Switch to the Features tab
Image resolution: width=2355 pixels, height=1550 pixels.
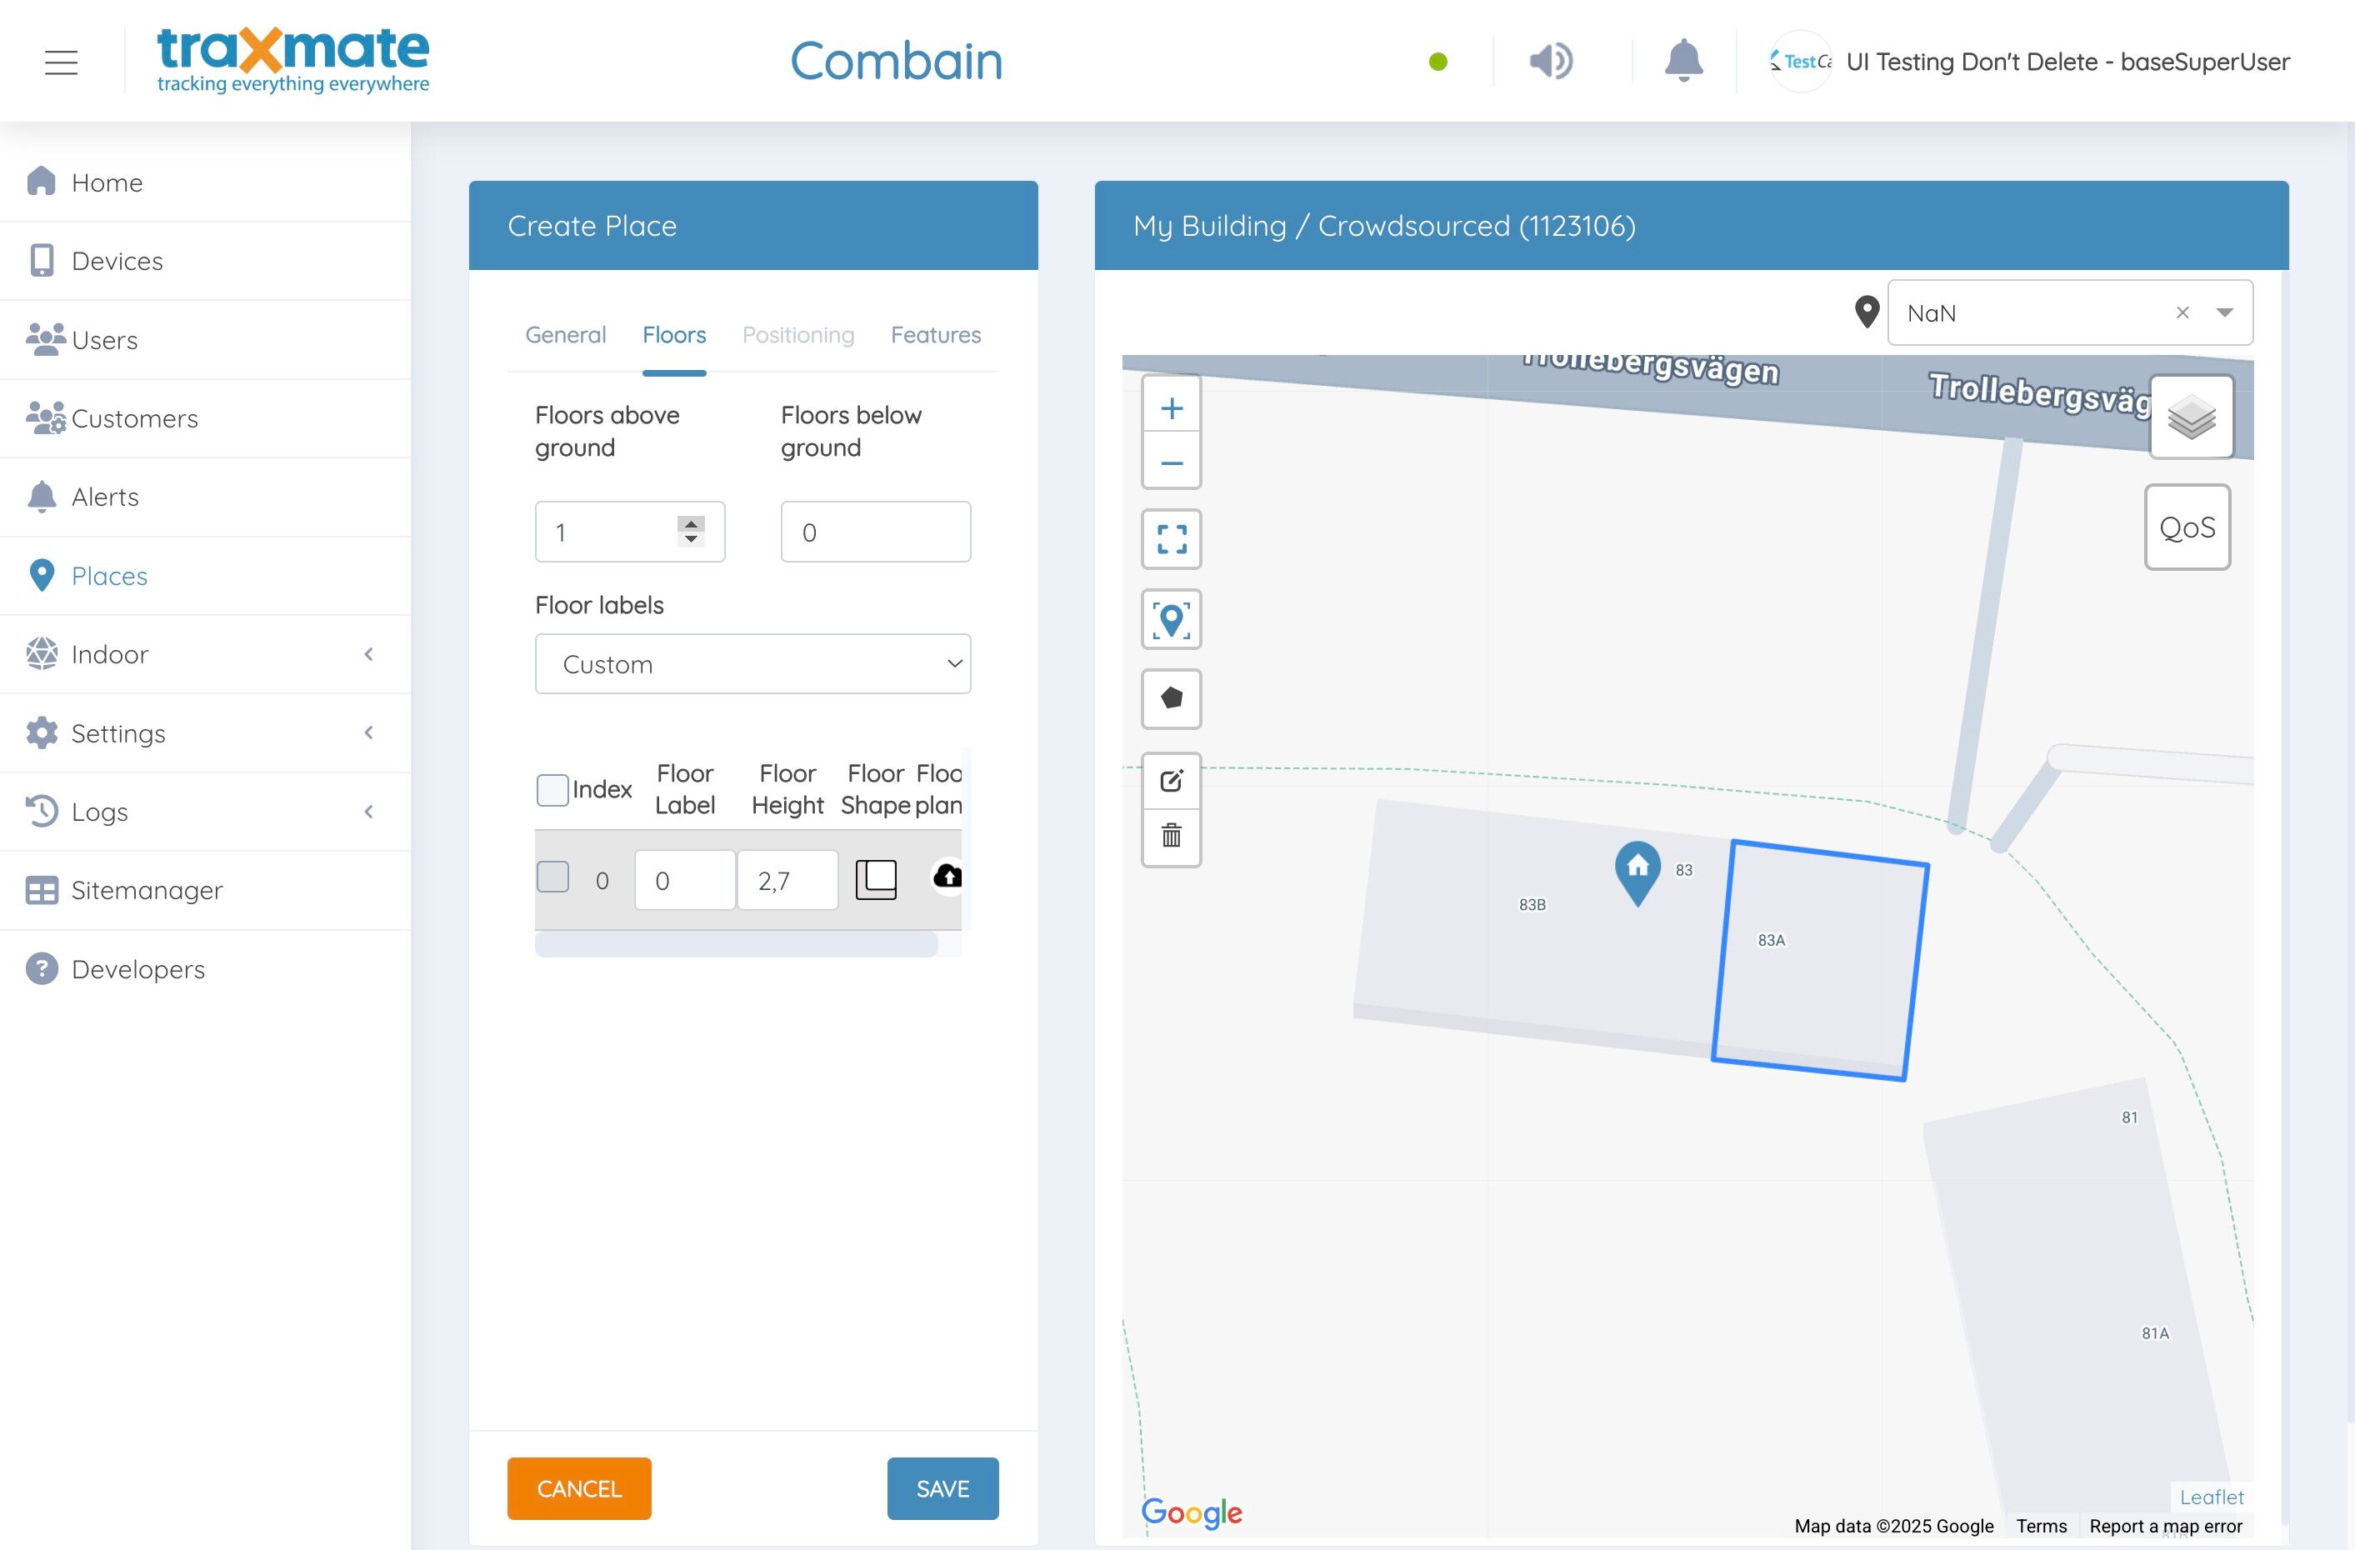[x=935, y=336]
